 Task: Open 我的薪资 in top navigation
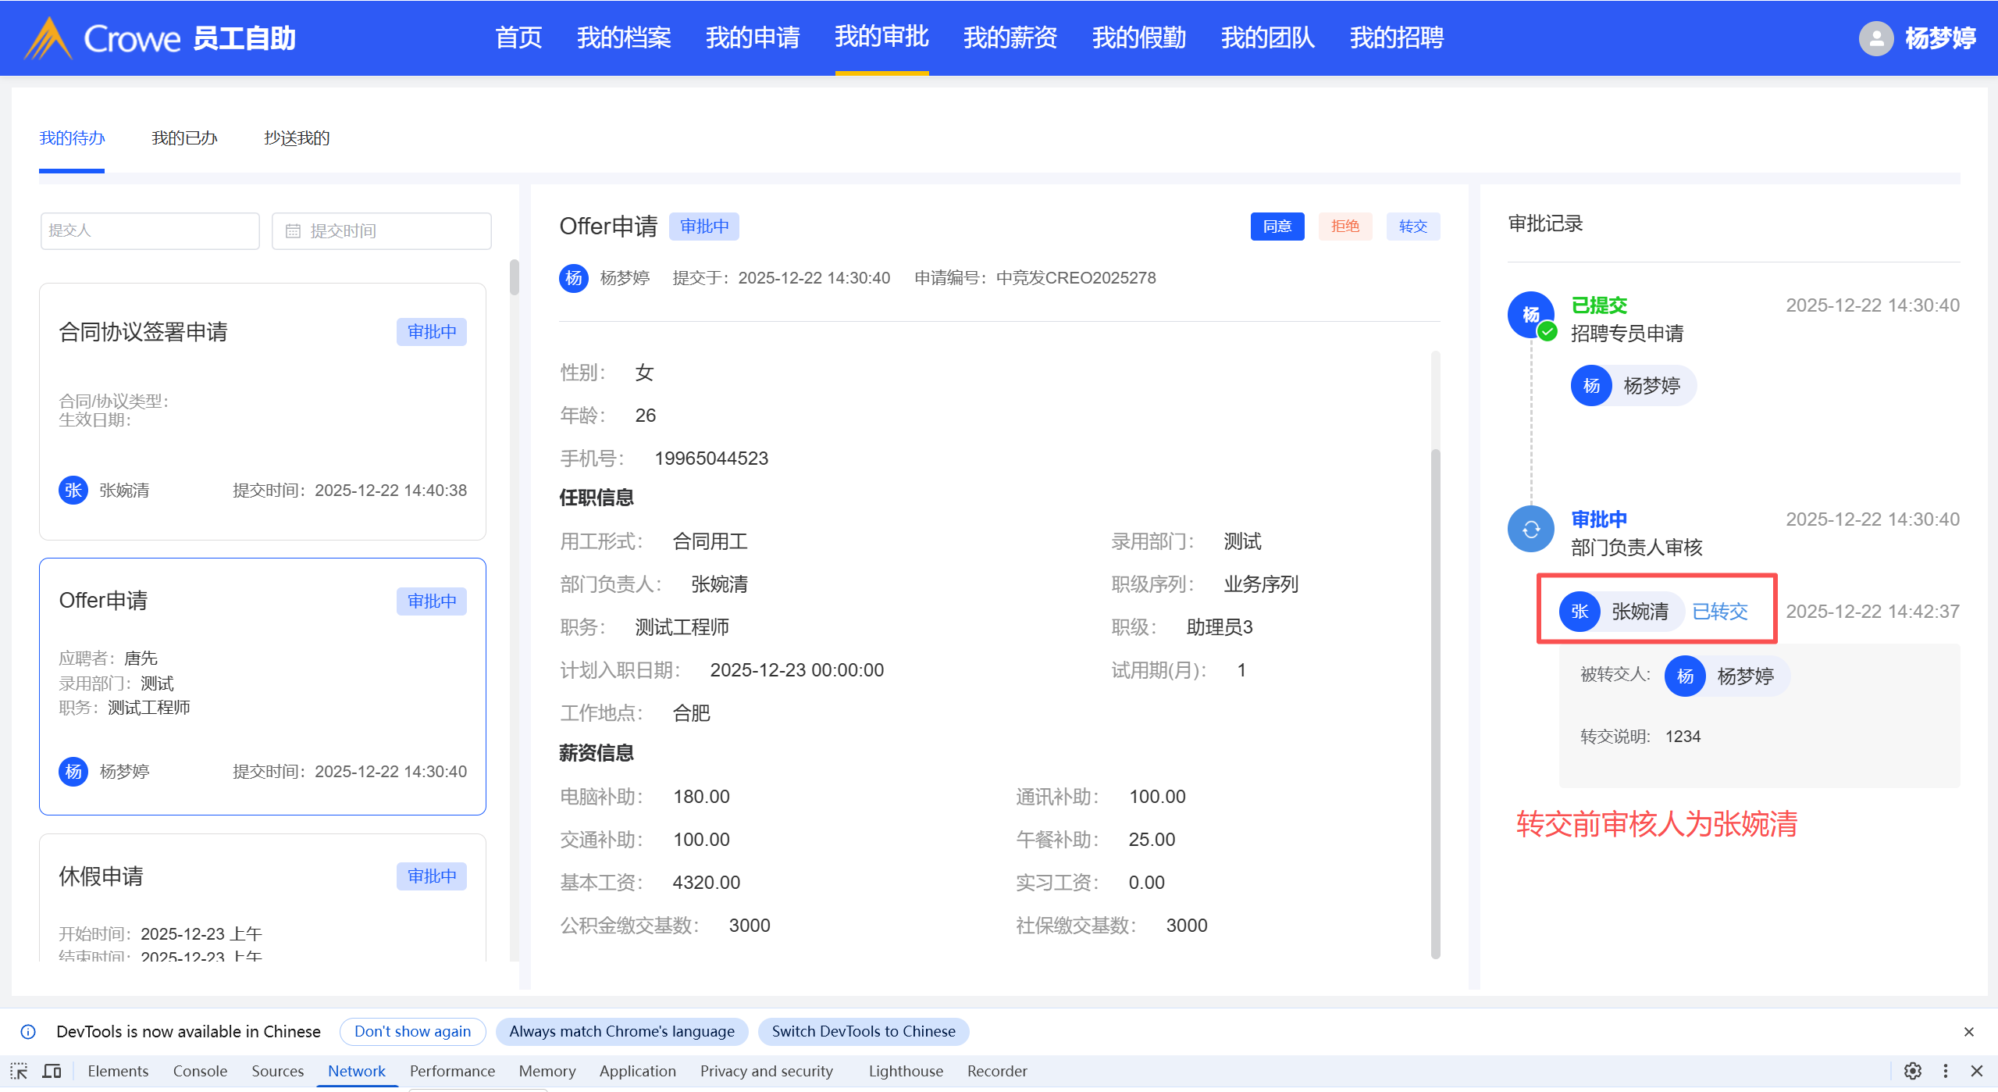(1010, 37)
